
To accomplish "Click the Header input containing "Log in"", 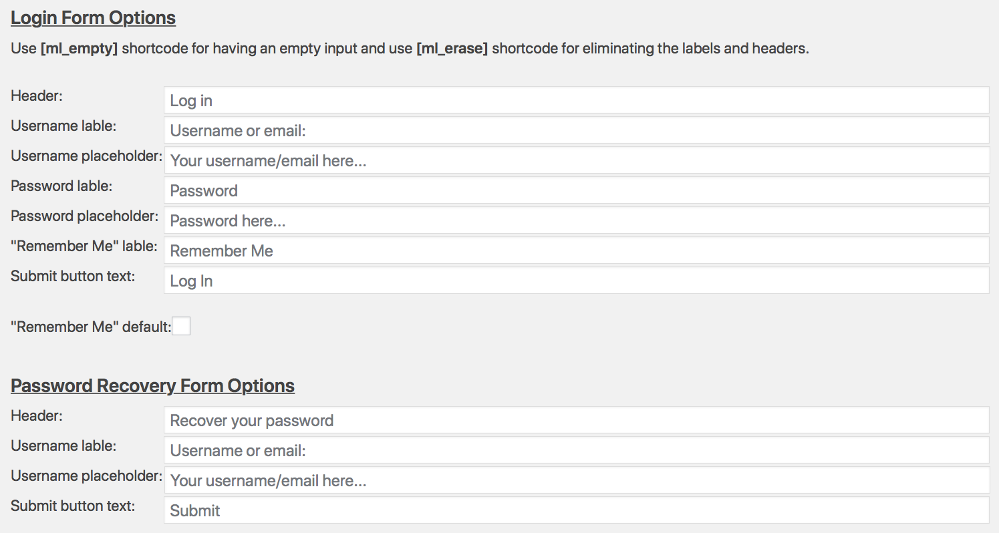I will [x=575, y=100].
